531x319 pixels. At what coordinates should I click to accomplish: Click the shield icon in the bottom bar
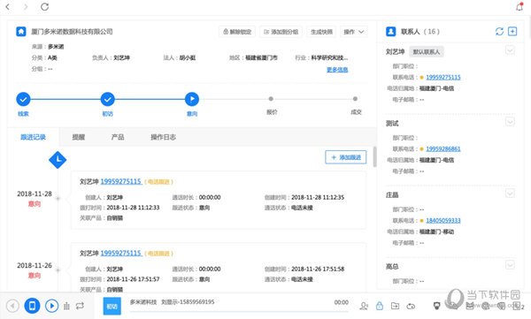pos(437,306)
